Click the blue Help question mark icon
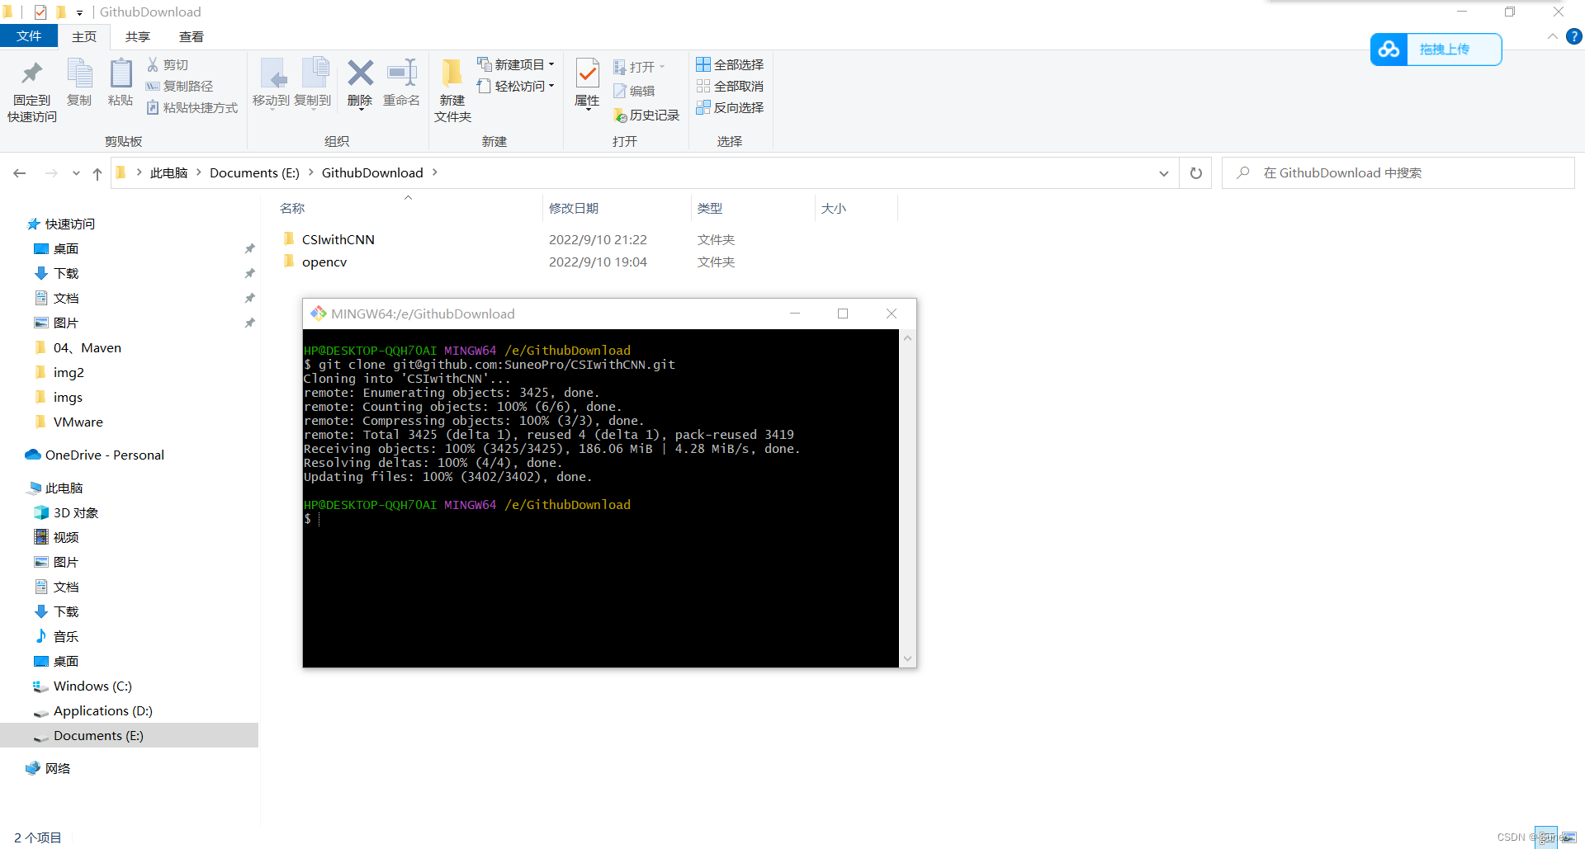1585x849 pixels. pos(1574,36)
